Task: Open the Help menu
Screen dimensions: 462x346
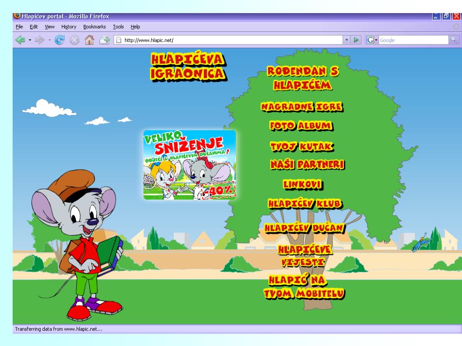Action: point(135,27)
